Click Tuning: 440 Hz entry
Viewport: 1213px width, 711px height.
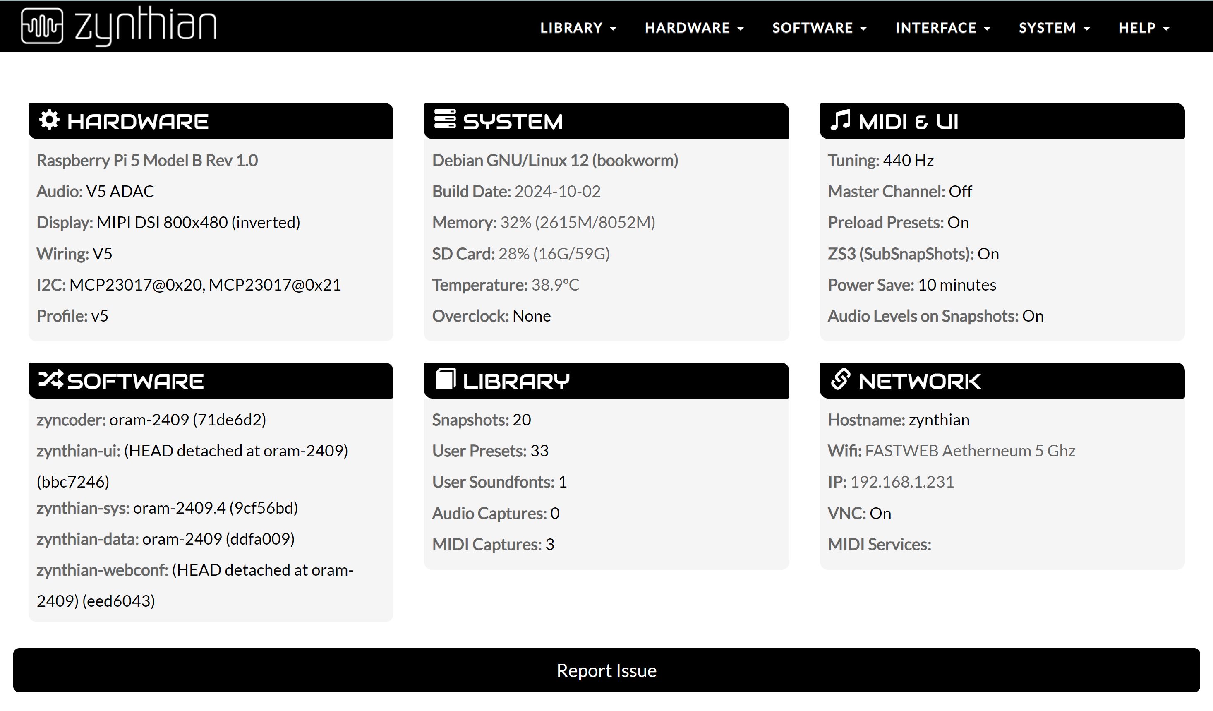(881, 160)
